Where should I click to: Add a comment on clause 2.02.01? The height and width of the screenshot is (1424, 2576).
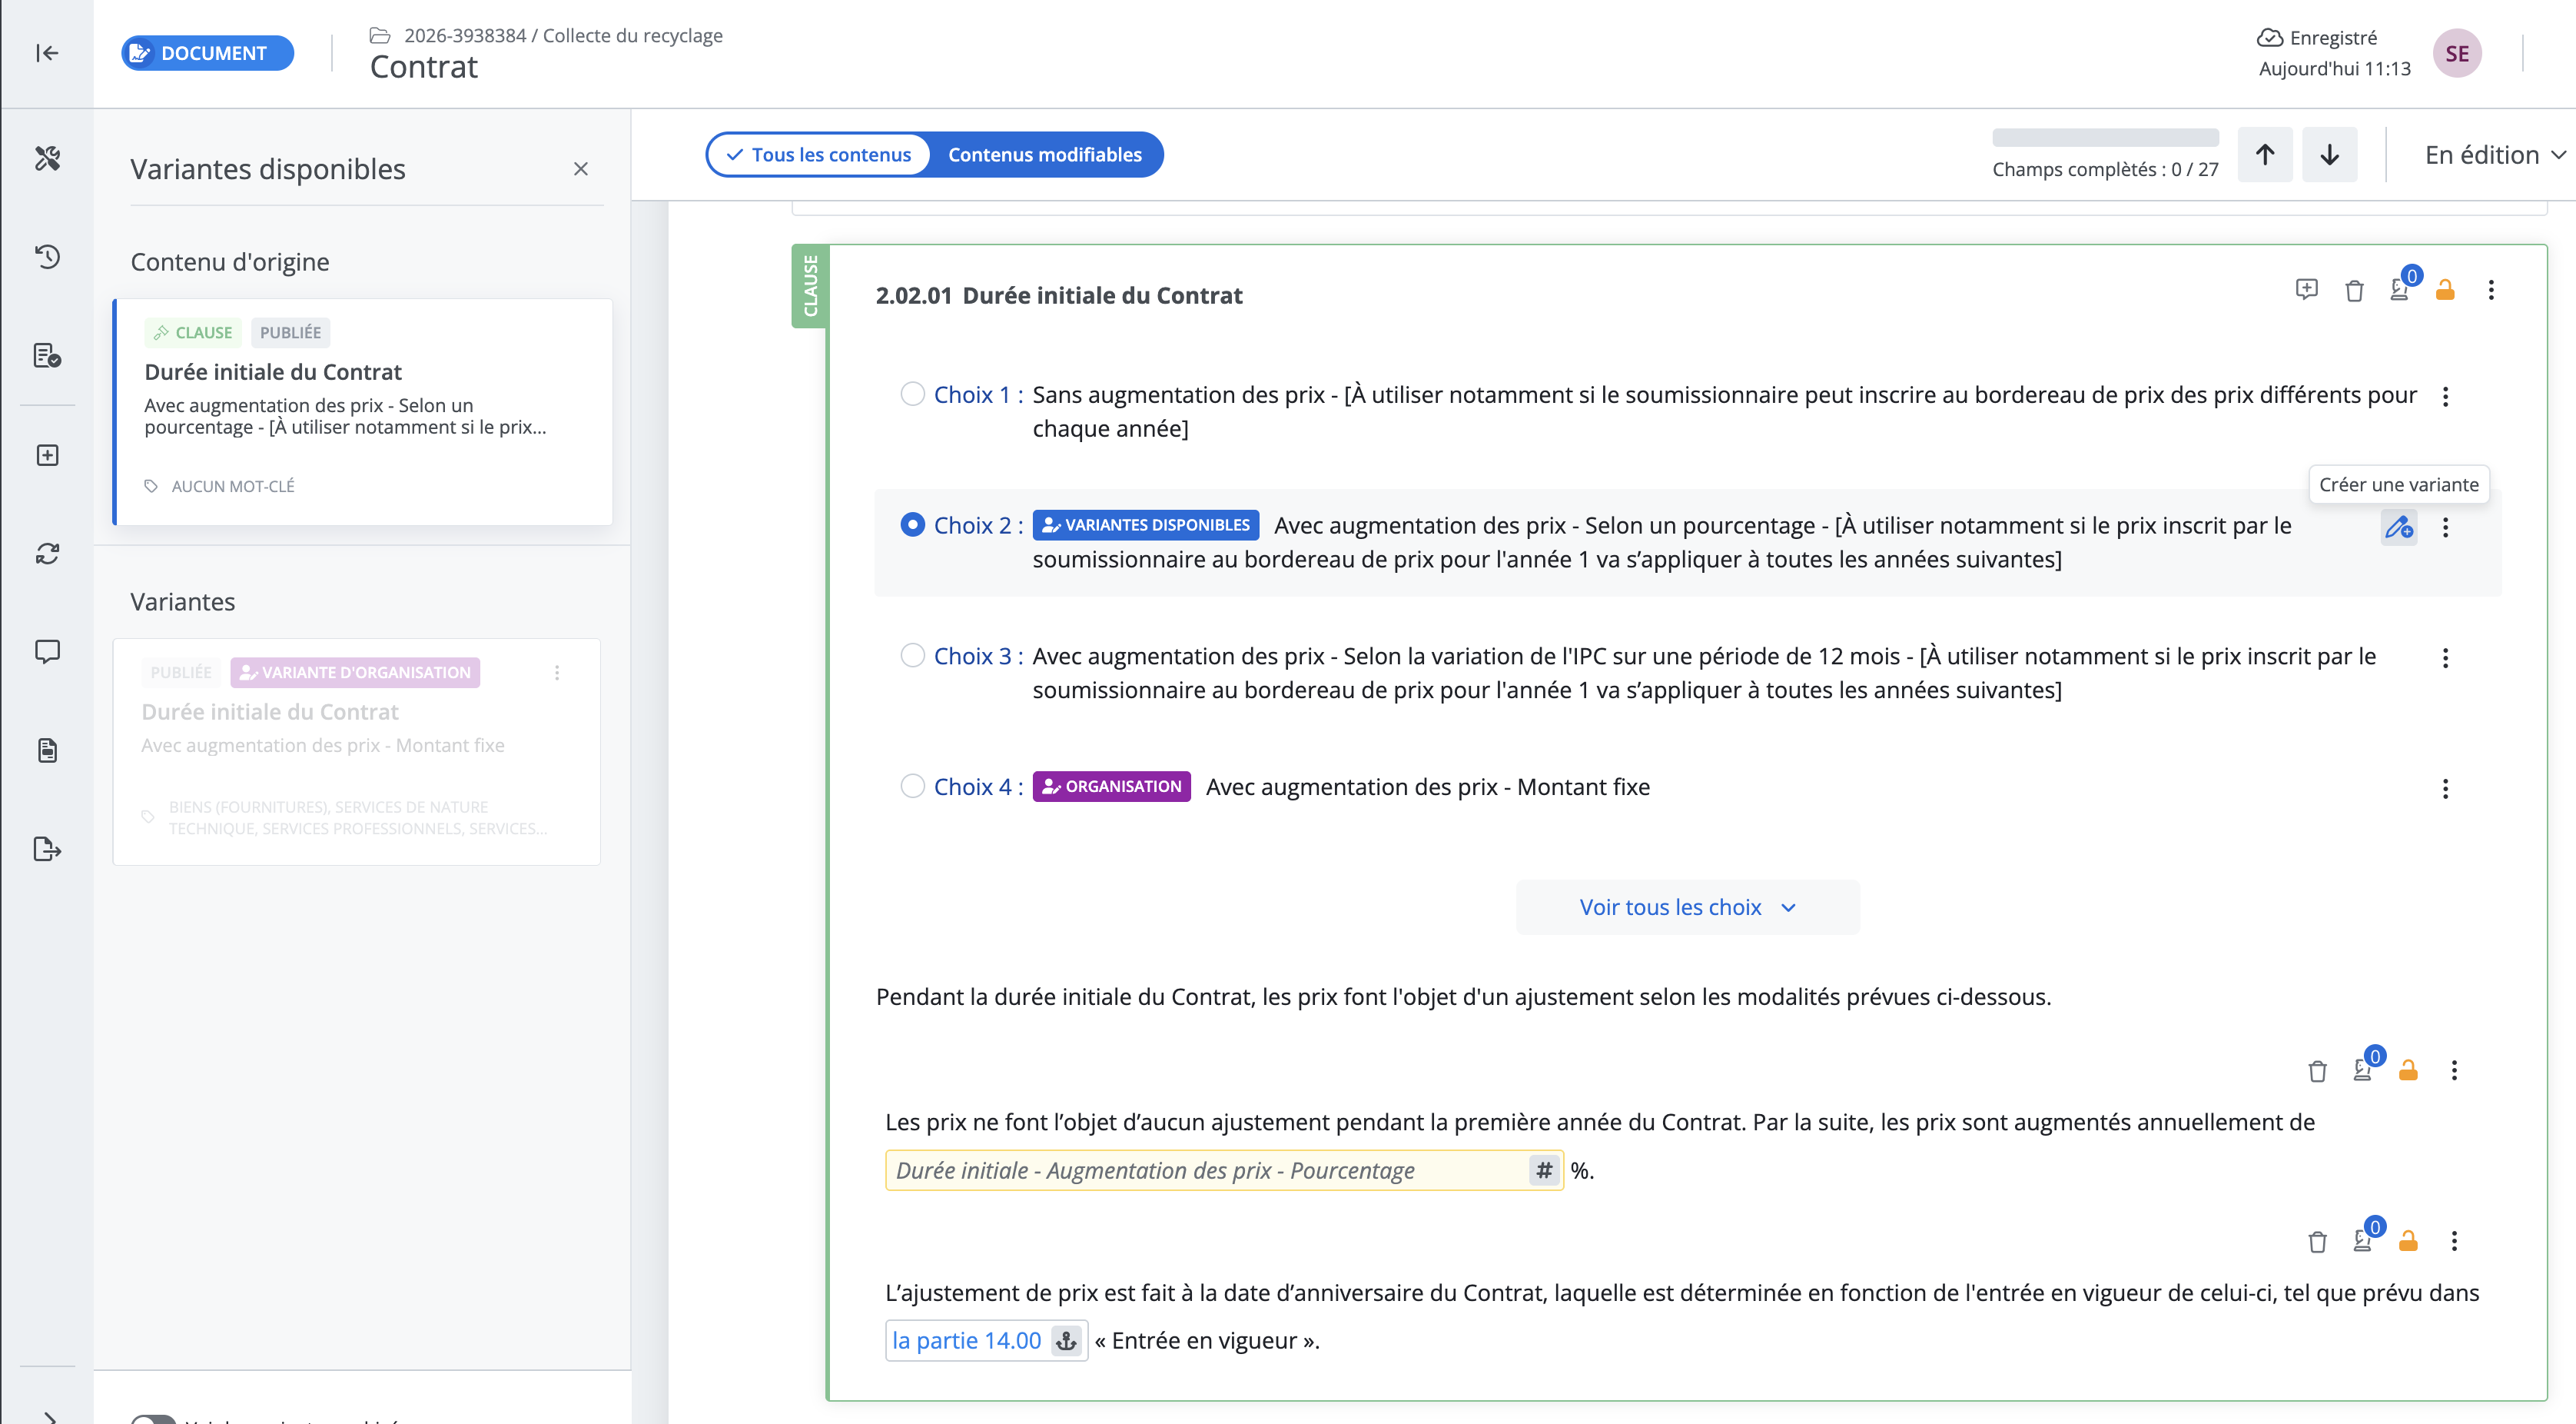point(2306,290)
